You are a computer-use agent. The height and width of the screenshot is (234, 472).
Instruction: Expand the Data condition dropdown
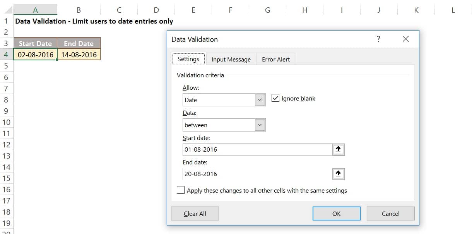click(260, 125)
